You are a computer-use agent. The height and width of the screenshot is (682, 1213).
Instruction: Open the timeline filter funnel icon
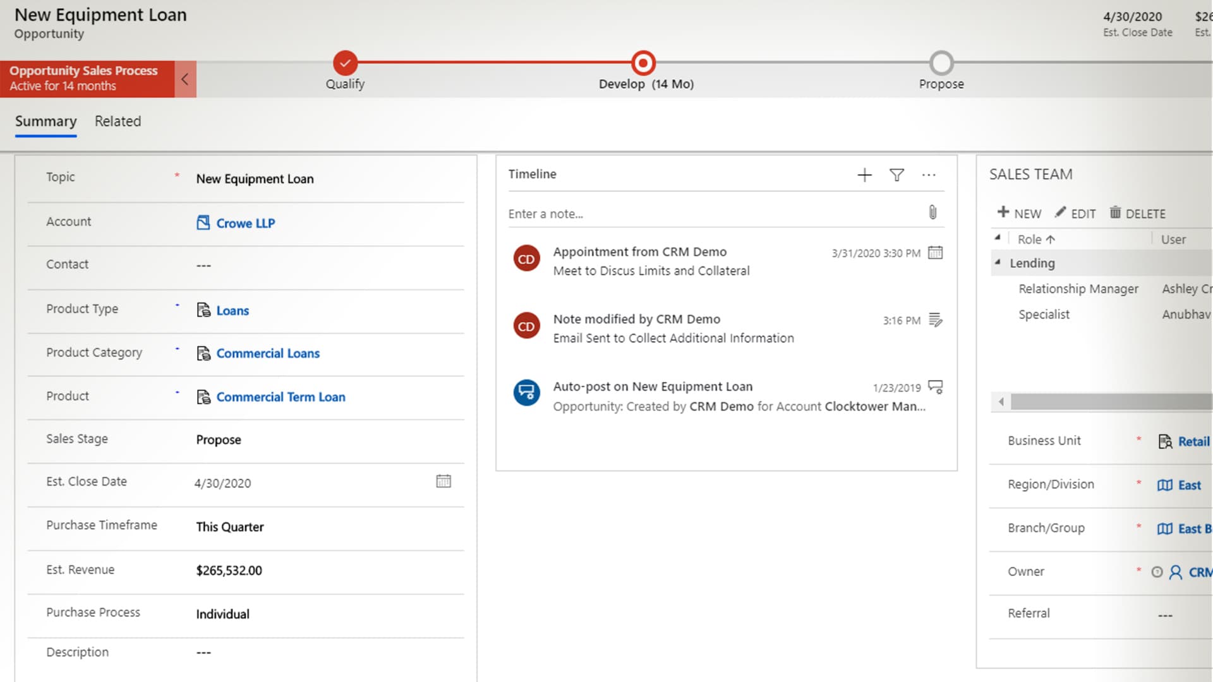click(896, 175)
